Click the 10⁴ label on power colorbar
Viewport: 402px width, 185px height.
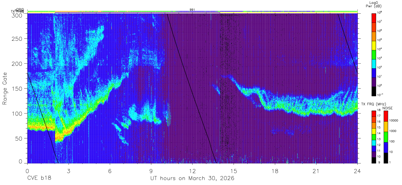(380, 49)
